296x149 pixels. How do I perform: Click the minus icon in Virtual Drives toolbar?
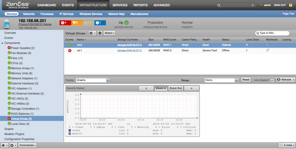[100, 33]
